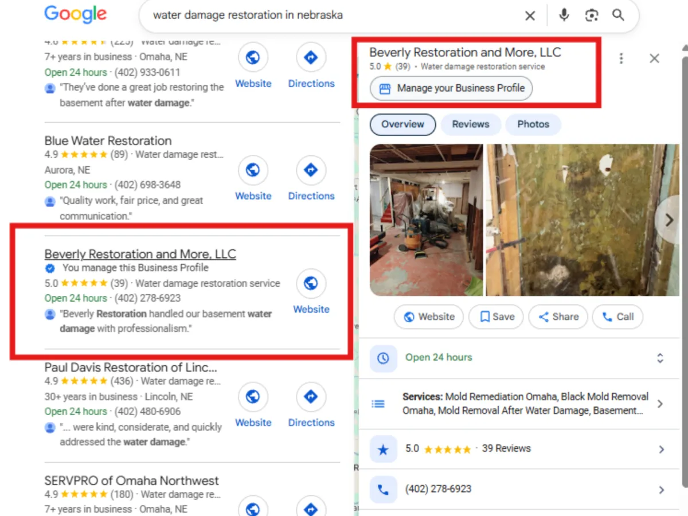Call the business with the Call button
The height and width of the screenshot is (516, 688).
[617, 316]
